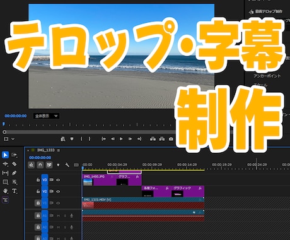The image size is (290, 240).
Task: Hide V3 track output eye
Action: coord(58,180)
